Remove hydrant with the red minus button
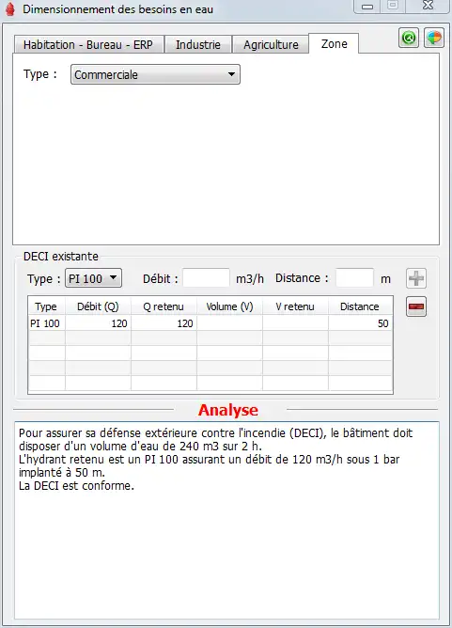Viewport: 452px width, 628px height. [x=416, y=306]
